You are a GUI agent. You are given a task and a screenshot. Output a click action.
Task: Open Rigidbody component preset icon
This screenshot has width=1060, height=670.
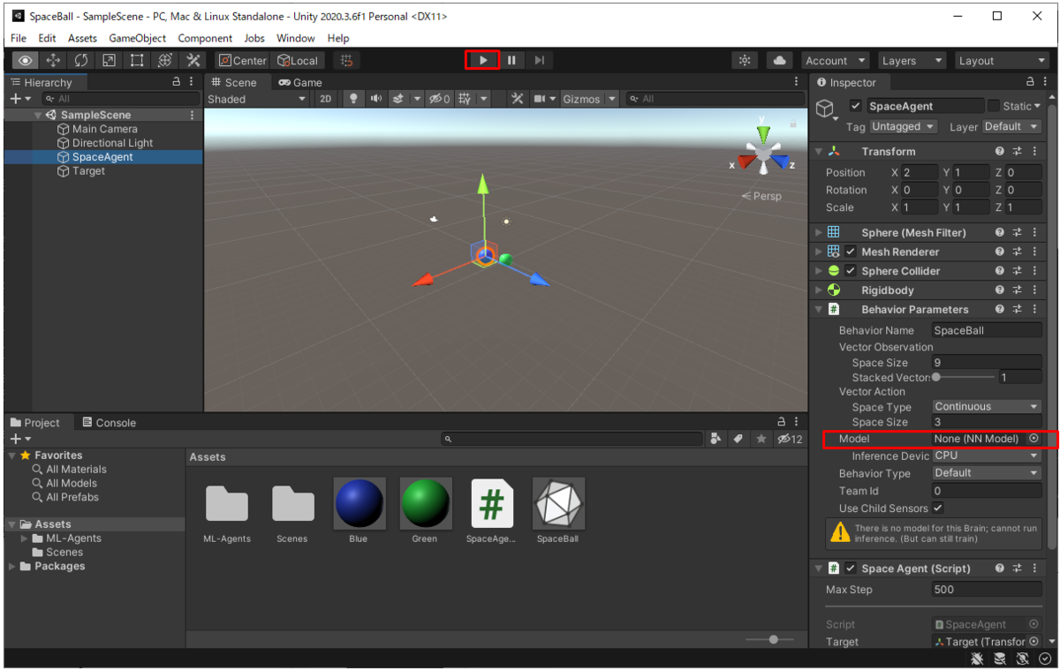click(1017, 290)
